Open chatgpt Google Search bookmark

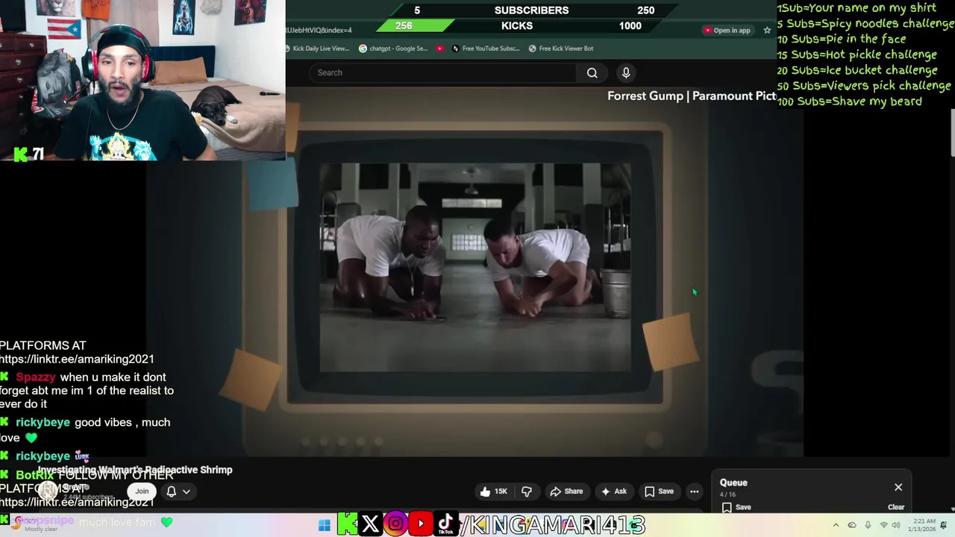click(393, 48)
